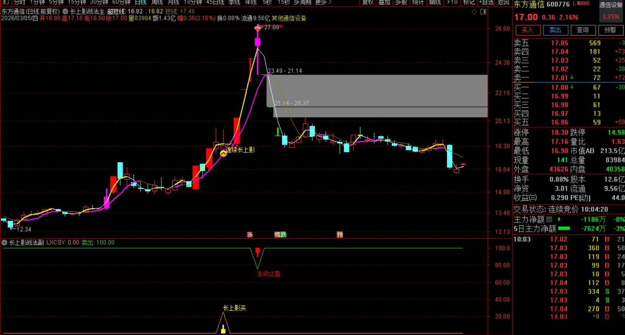Expand the 更多 period options
Viewport: 625px width, 335px height.
tap(323, 2)
